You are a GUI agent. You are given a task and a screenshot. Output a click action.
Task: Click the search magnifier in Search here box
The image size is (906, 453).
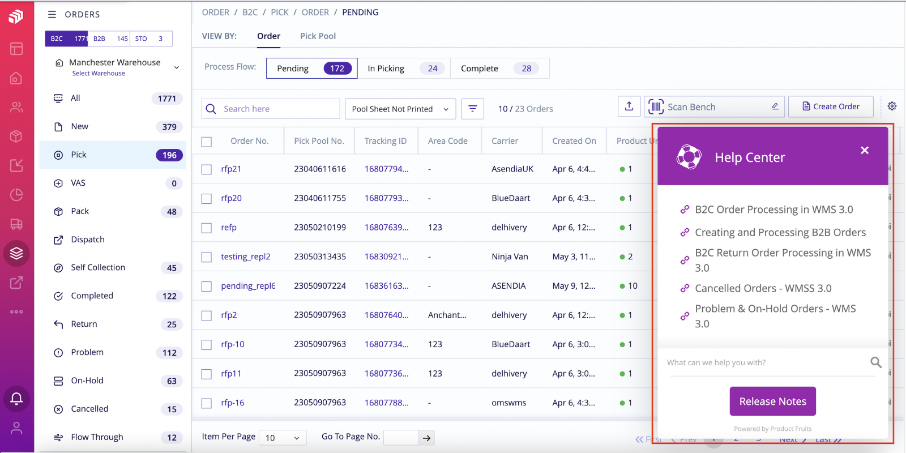(211, 109)
